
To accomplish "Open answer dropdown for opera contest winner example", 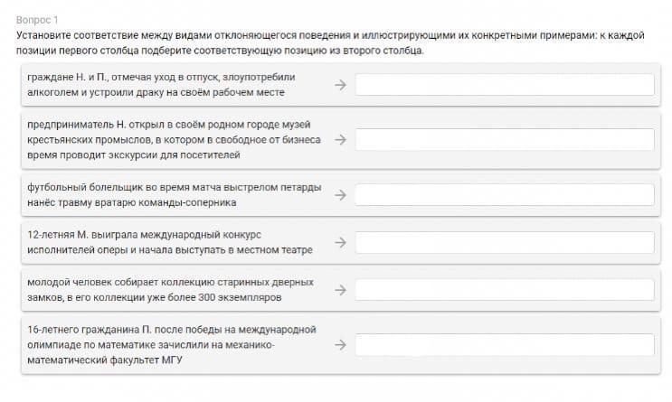I will tap(505, 242).
